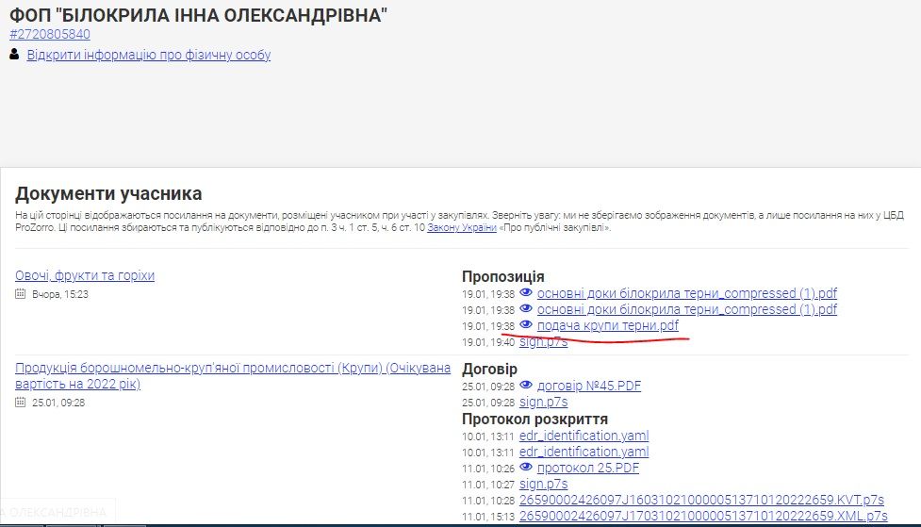Open договір №45.PDF document
This screenshot has width=921, height=527.
[588, 386]
